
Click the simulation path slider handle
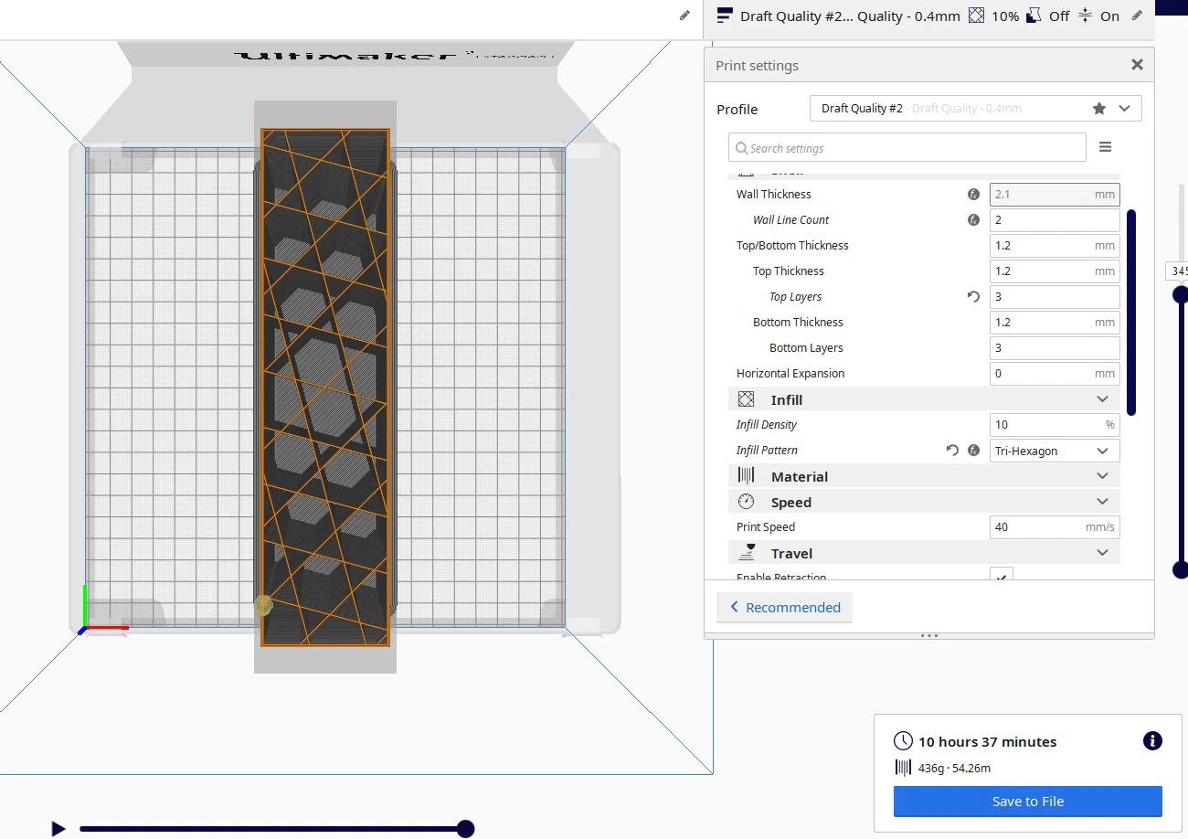coord(465,829)
